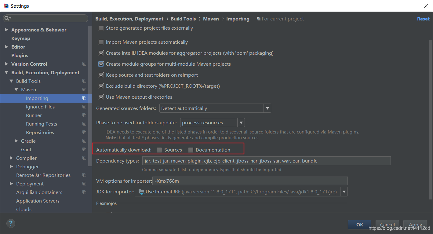Click the 'For current project' icon in breadcrumb
This screenshot has height=234, width=433.
coord(259,19)
